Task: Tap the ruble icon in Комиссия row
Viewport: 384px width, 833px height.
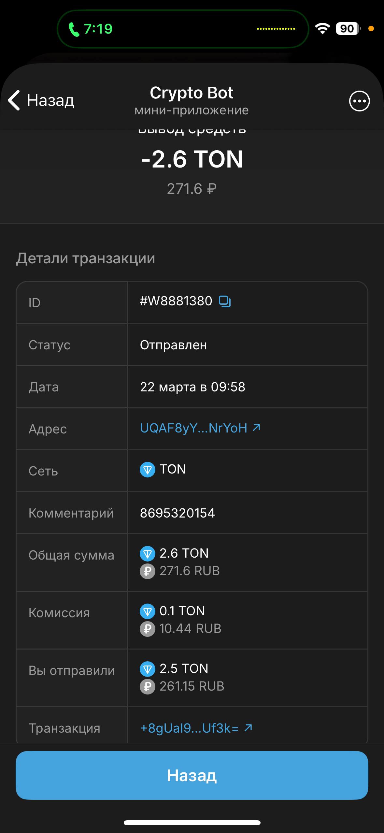Action: pyautogui.click(x=147, y=629)
